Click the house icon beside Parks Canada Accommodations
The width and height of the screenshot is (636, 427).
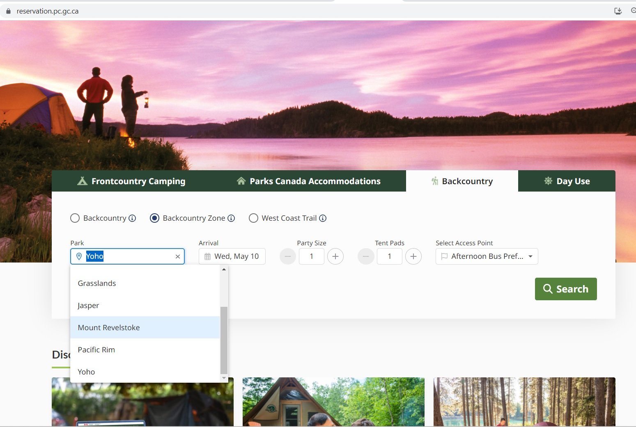241,181
